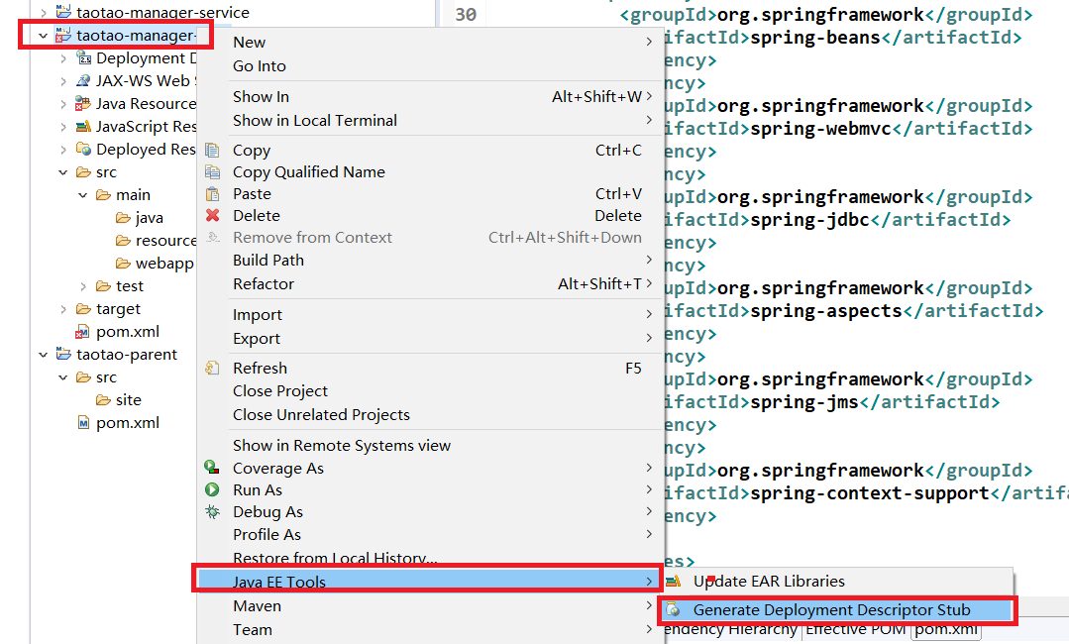
Task: Expand the Deployment Descriptor node
Action: [x=63, y=58]
